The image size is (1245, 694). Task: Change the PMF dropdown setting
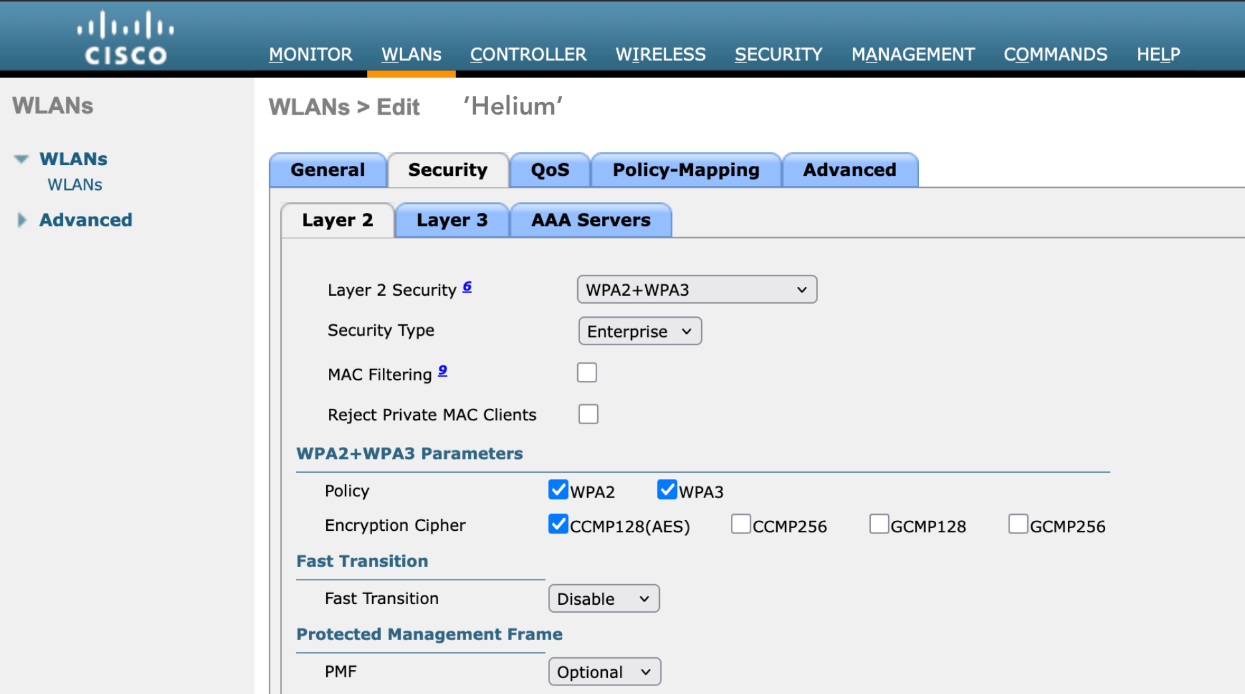[x=604, y=672]
